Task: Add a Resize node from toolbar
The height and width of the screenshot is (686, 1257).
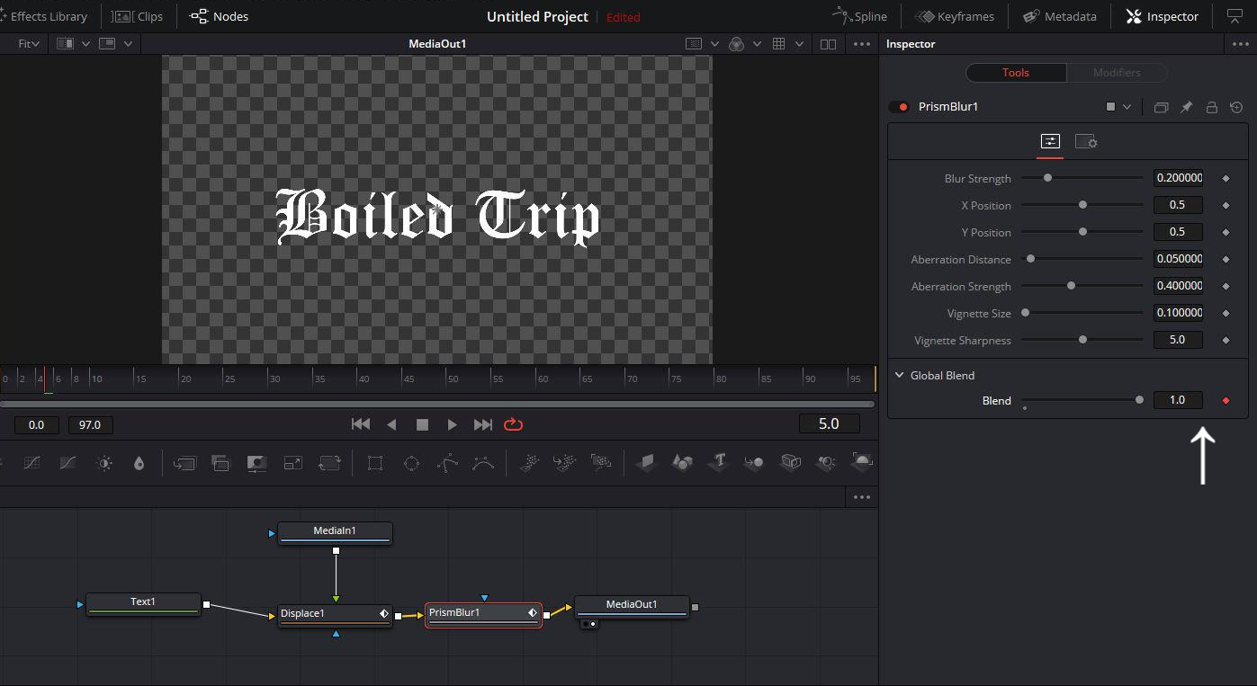Action: [x=292, y=463]
